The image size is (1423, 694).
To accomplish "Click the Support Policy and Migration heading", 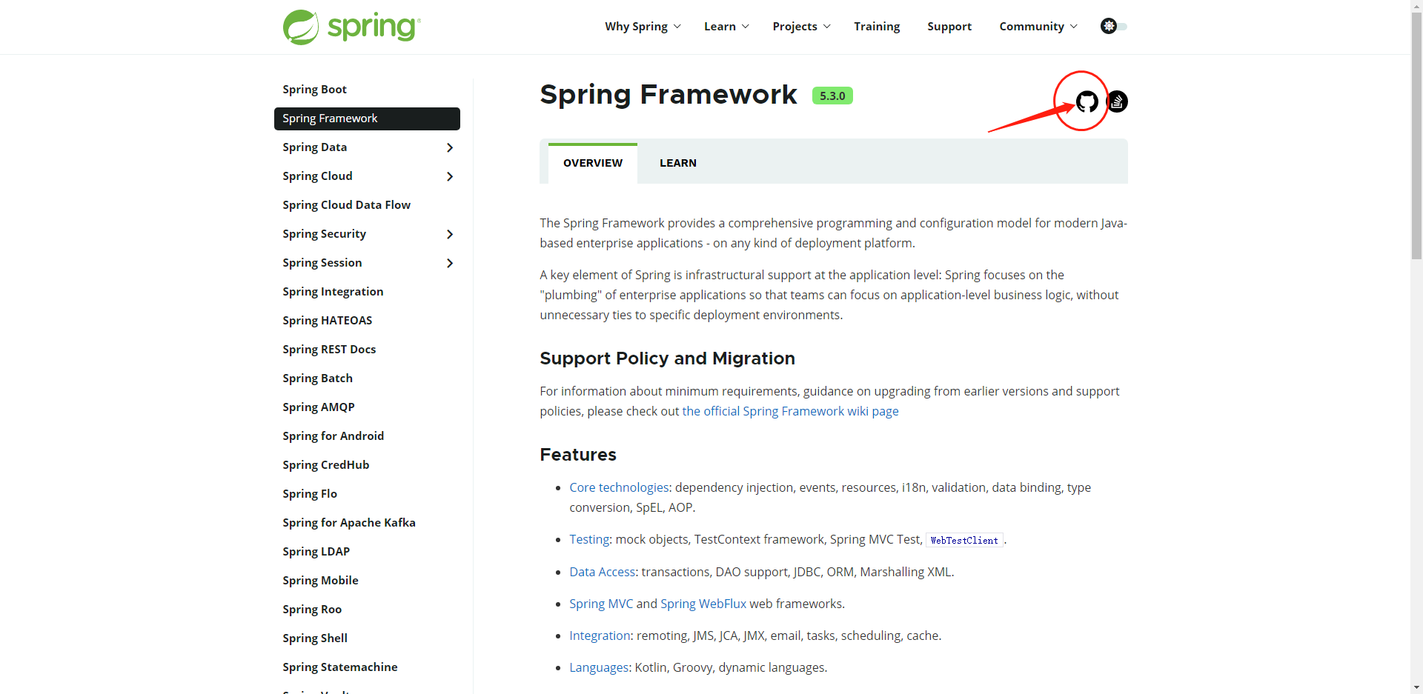I will [667, 358].
